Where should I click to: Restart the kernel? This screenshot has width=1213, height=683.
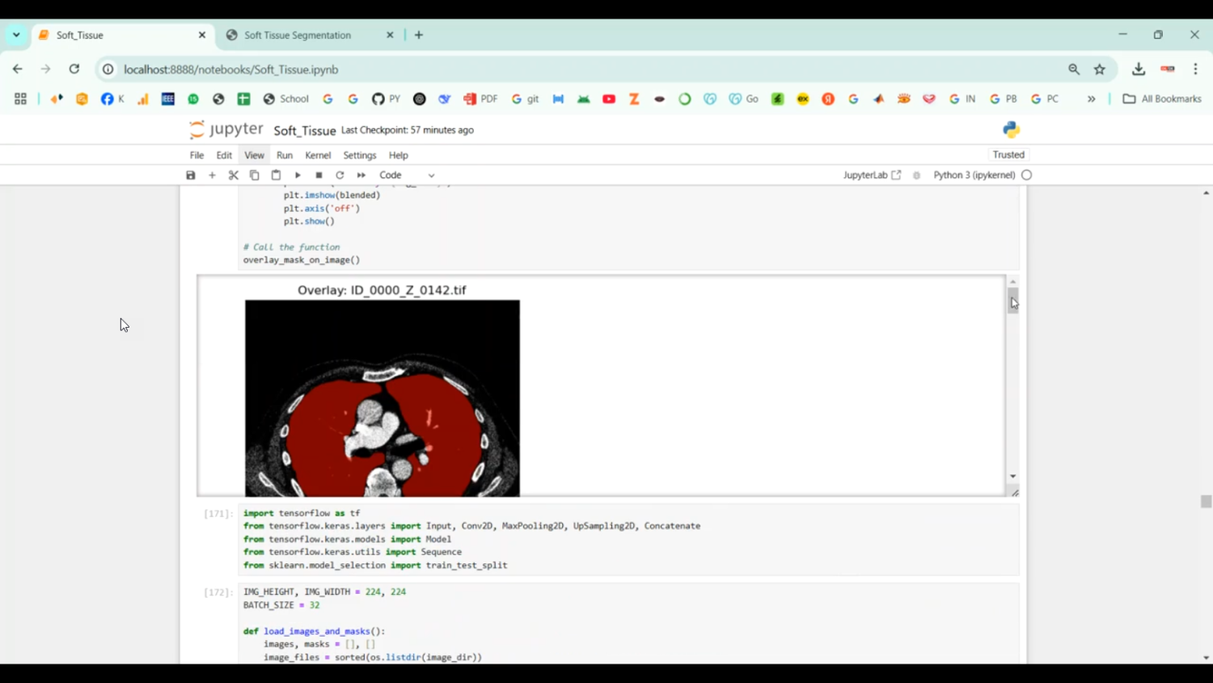click(340, 176)
